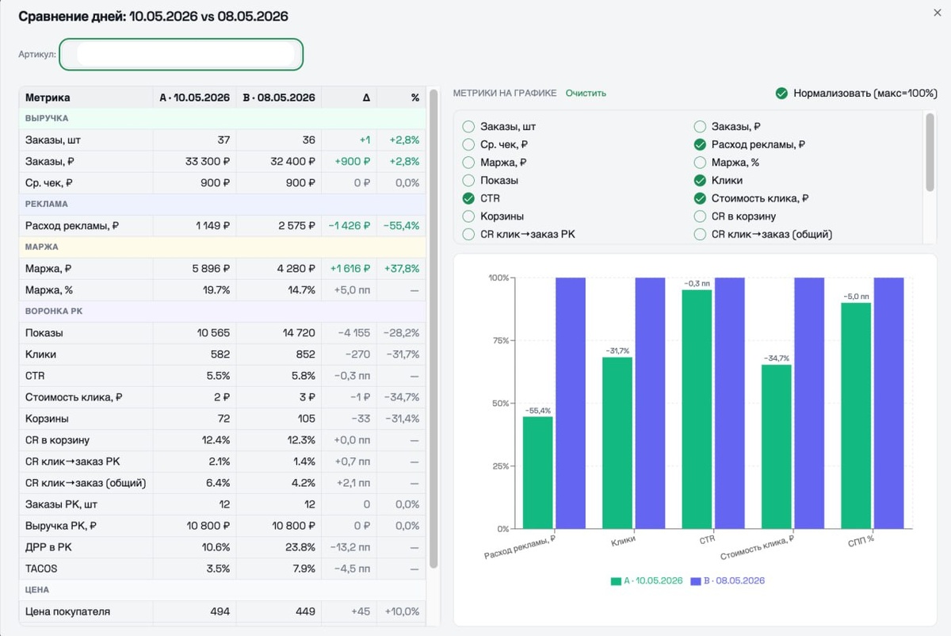Screen dimensions: 951x636
Task: Click the metrics list scrollbar
Action: (x=930, y=152)
